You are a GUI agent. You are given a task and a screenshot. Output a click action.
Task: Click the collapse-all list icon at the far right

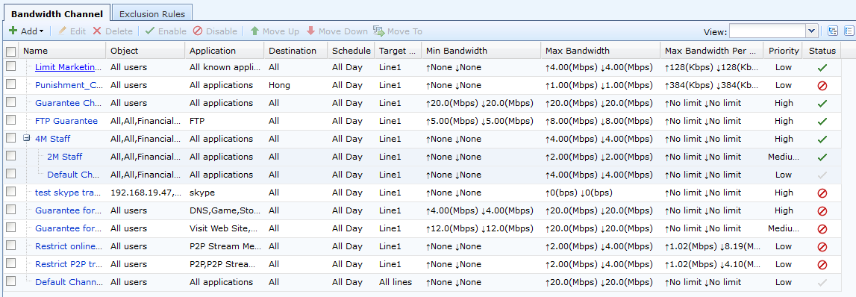pyautogui.click(x=849, y=31)
